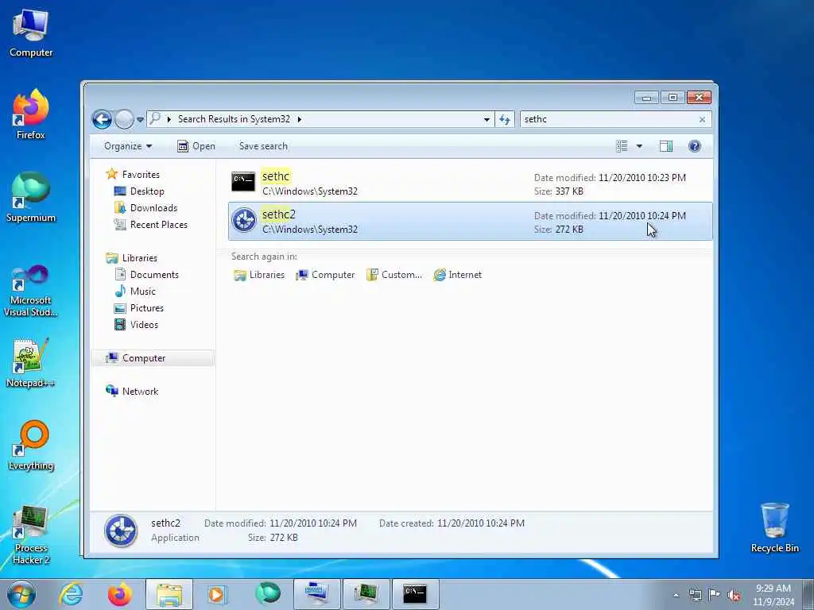The width and height of the screenshot is (814, 610).
Task: Search again in Custom location
Action: (394, 275)
